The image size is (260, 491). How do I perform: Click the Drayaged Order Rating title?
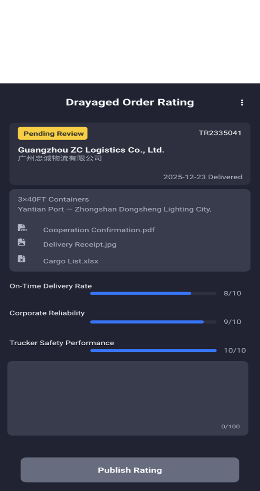click(130, 102)
